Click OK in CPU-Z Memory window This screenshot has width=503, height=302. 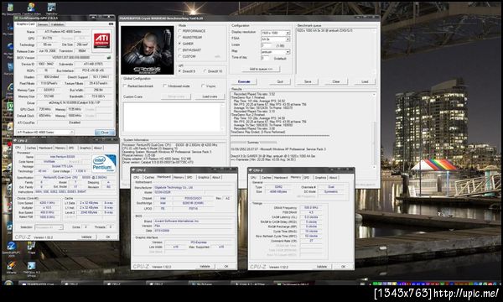click(x=343, y=267)
